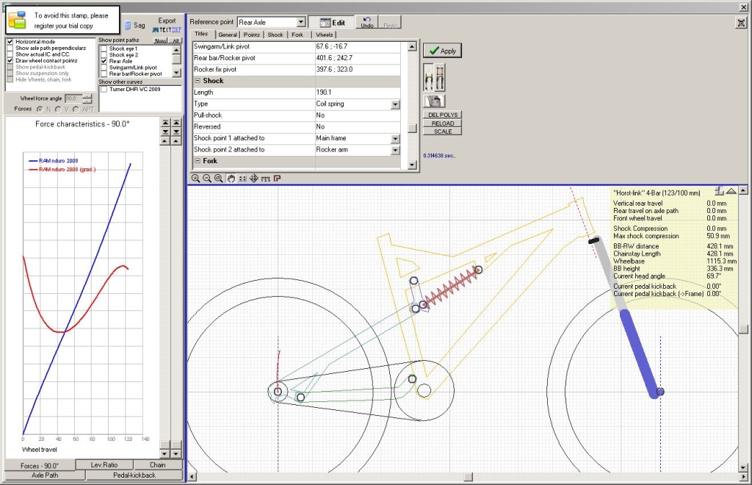Open the Reference point dropdown
Viewport: 752px width, 485px height.
[x=300, y=23]
